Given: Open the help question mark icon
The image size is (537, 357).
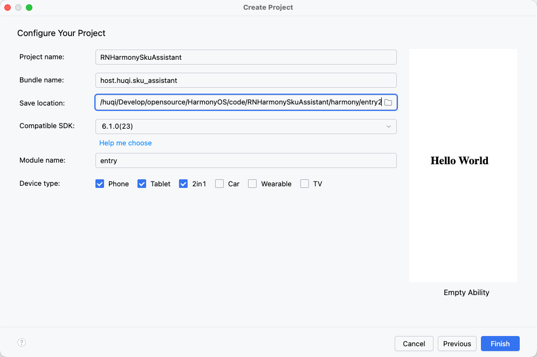Looking at the screenshot, I should point(22,342).
